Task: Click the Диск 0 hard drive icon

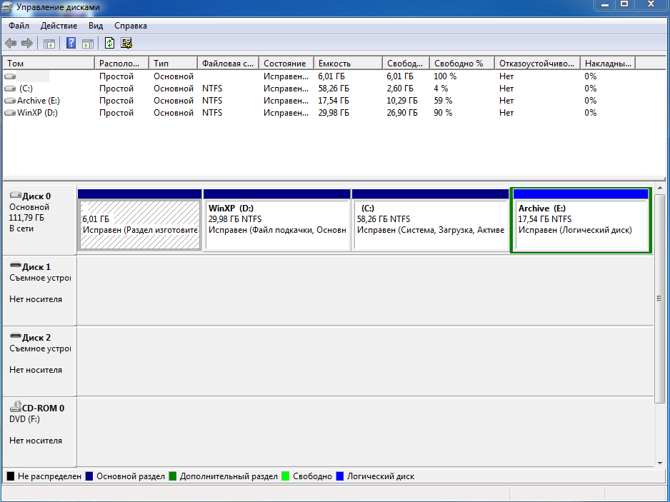Action: [x=16, y=195]
